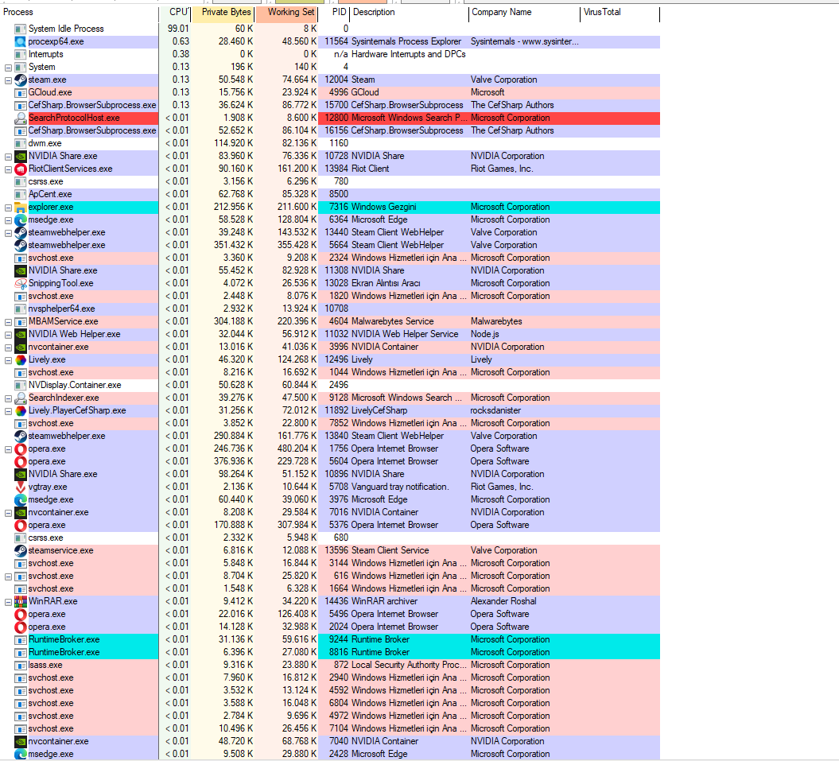The width and height of the screenshot is (839, 761).
Task: Collapse the steam.exe tree node
Action: 8,80
